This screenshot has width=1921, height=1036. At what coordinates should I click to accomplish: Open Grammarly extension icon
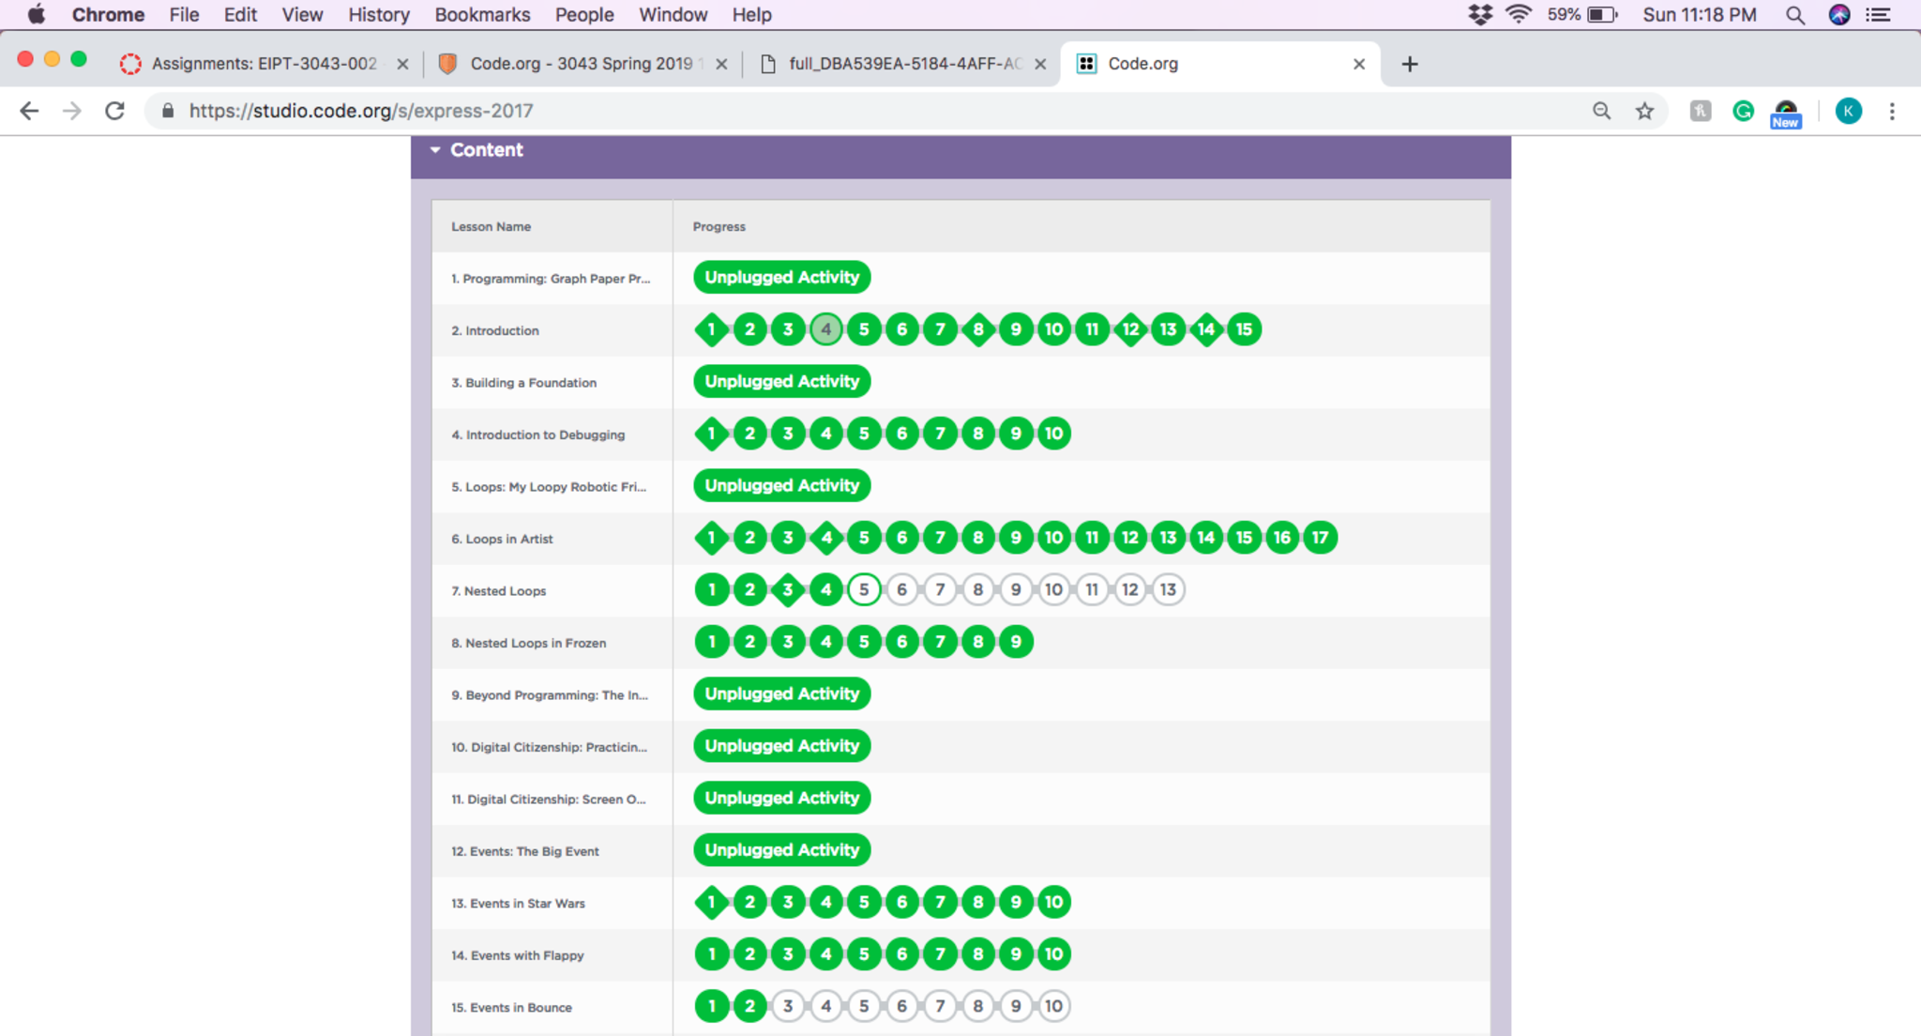pos(1743,111)
